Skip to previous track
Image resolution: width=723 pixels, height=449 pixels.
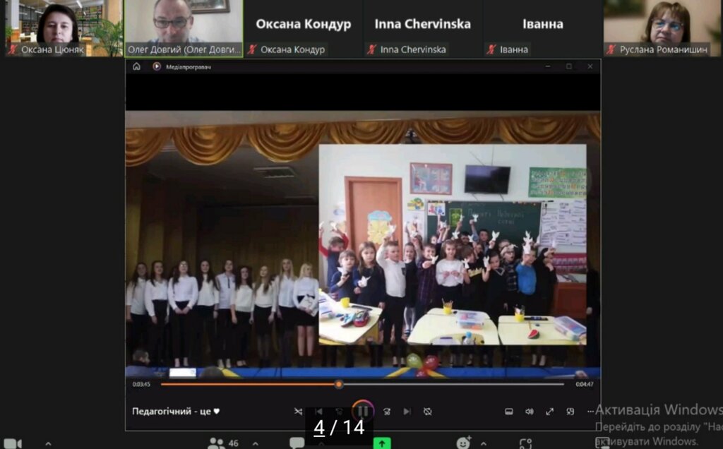pyautogui.click(x=319, y=412)
